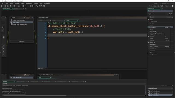
Task: Open the Recent Windows dropdown arrow
Action: 172,88
